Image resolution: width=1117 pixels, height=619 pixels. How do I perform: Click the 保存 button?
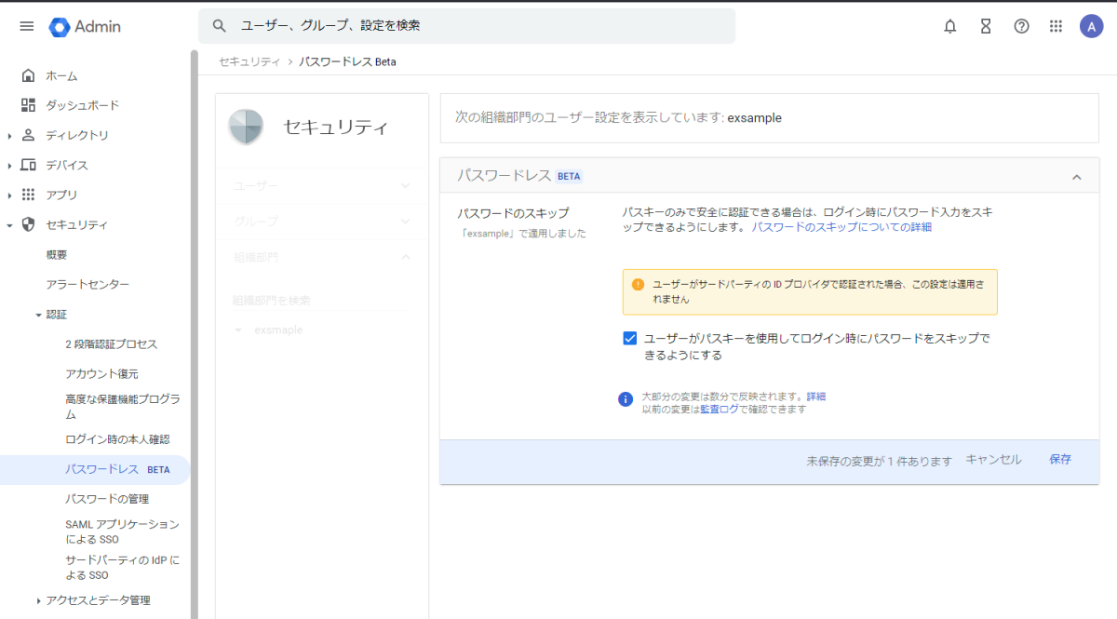pyautogui.click(x=1060, y=460)
